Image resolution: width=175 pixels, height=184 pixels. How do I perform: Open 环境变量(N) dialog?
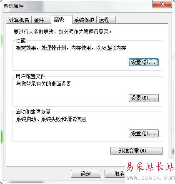pos(137,151)
